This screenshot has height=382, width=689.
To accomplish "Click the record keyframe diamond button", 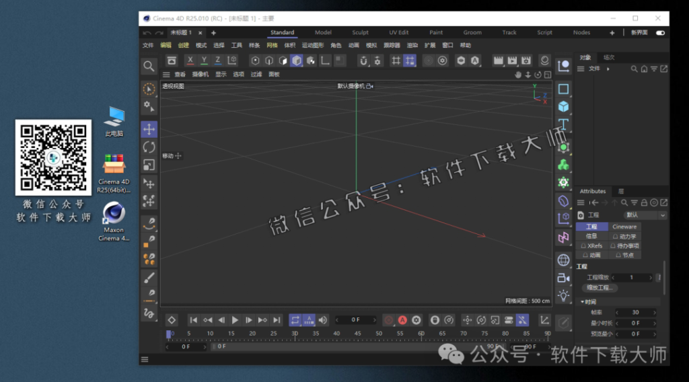I will point(172,320).
